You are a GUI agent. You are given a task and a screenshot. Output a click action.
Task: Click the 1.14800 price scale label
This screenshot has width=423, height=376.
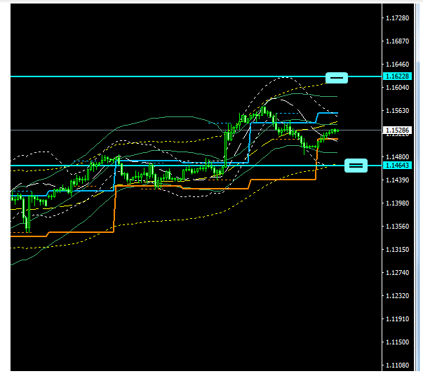pos(397,157)
